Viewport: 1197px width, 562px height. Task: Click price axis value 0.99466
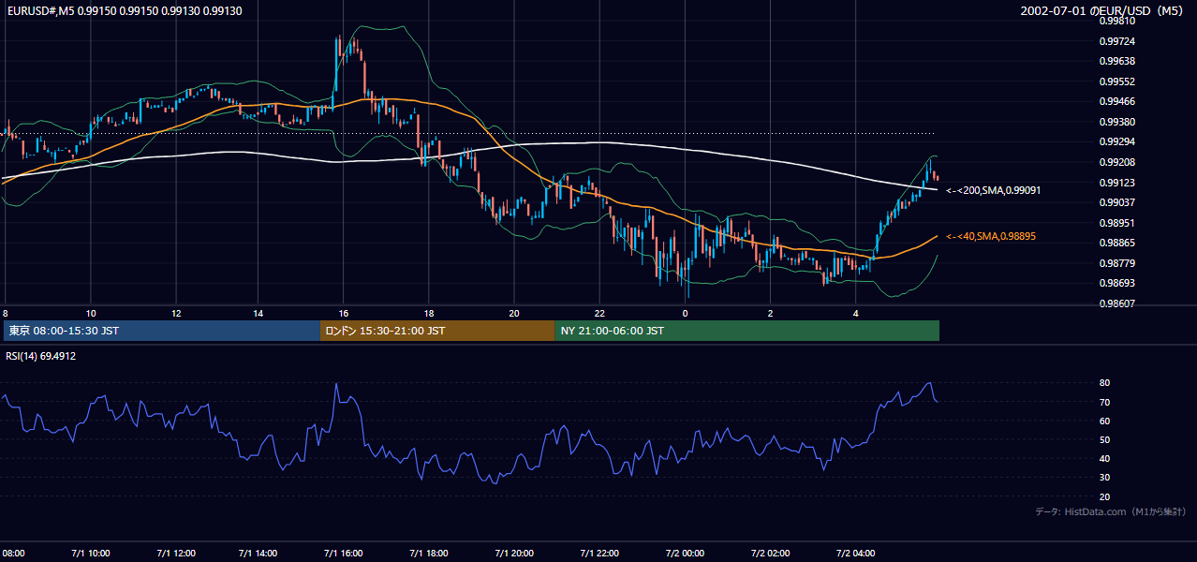coord(1116,101)
